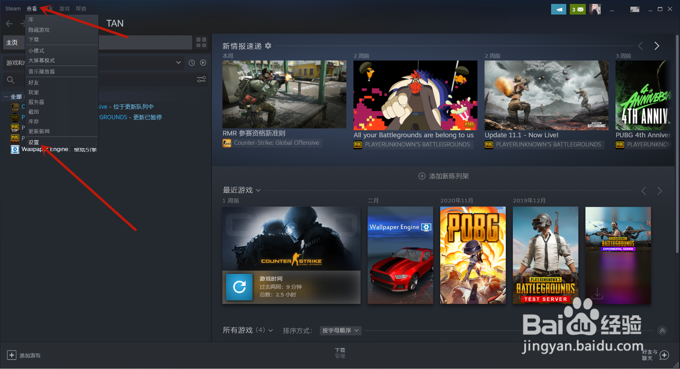Expand the 游戏和 category dropdown arrow
The width and height of the screenshot is (680, 369).
point(178,63)
